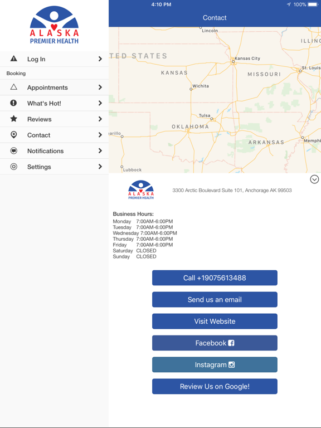Tap the Call +19075613488 button
This screenshot has height=428, width=321.
click(x=215, y=278)
